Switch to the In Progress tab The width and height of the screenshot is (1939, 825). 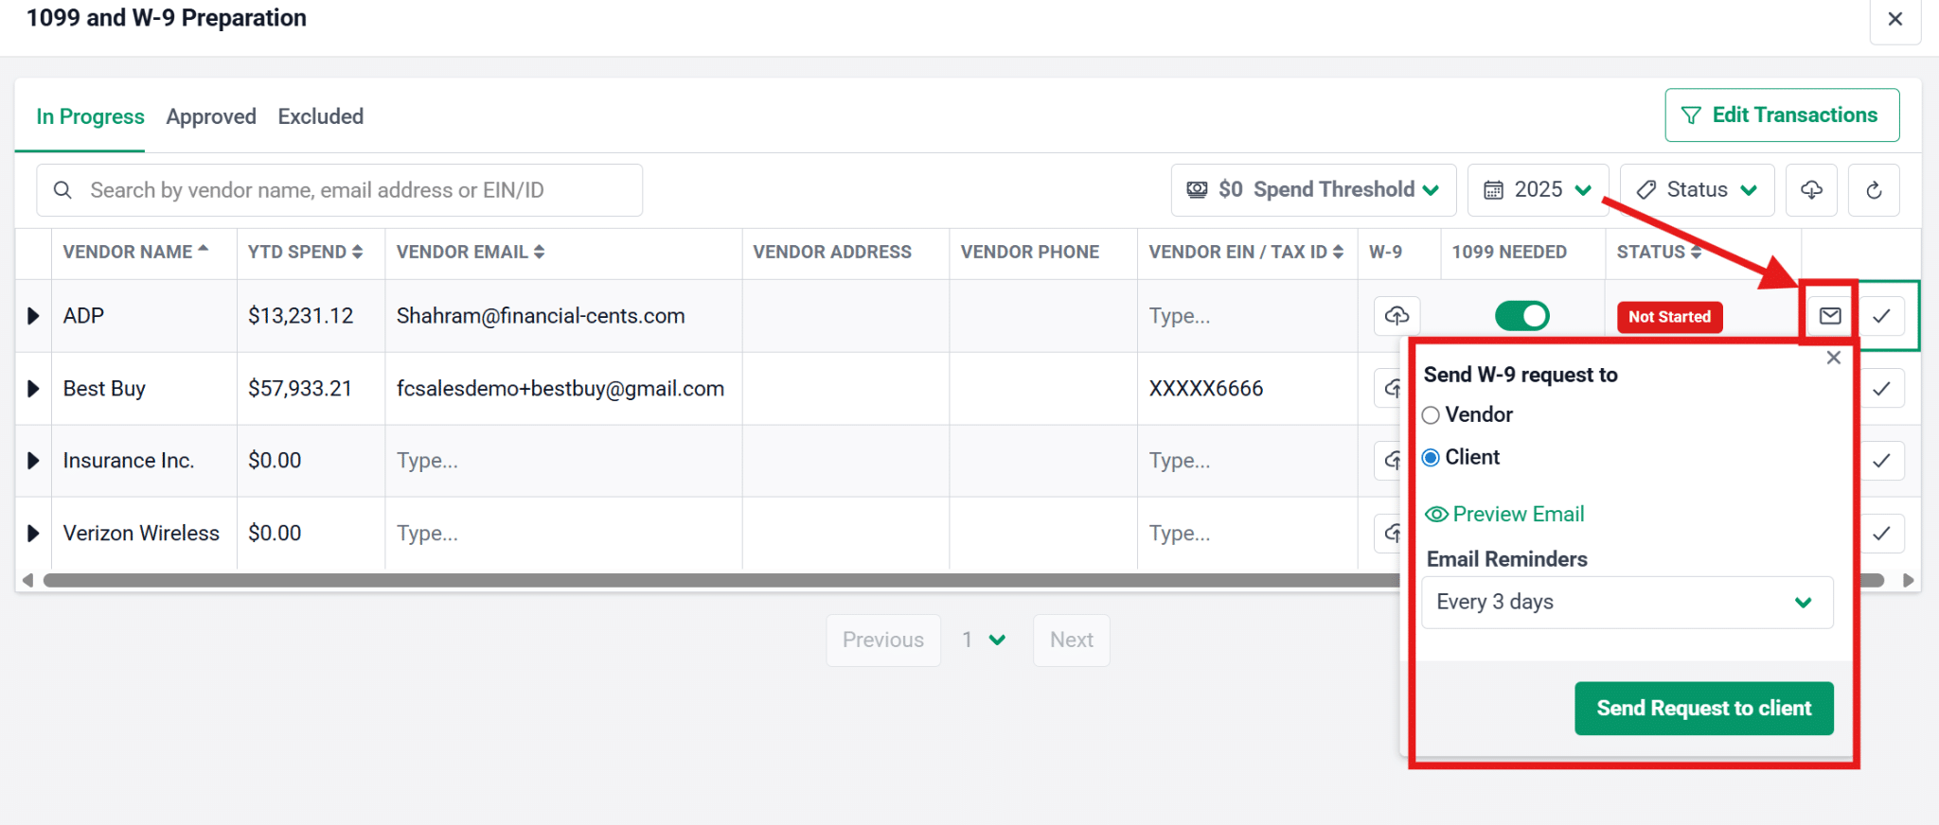90,116
